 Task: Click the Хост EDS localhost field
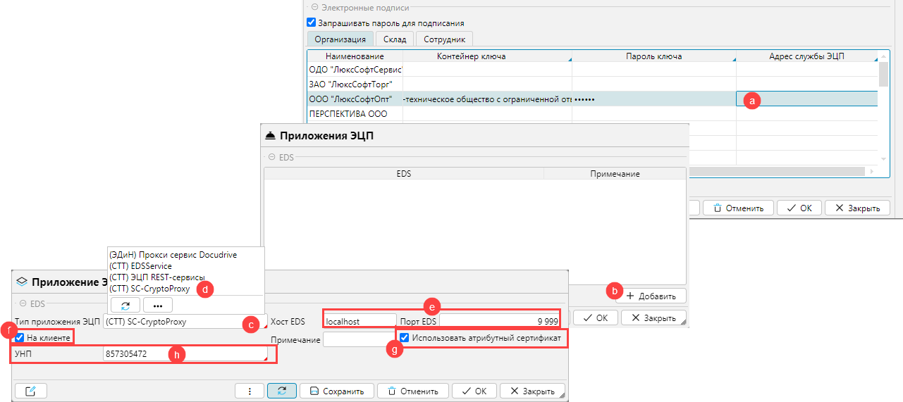[360, 321]
